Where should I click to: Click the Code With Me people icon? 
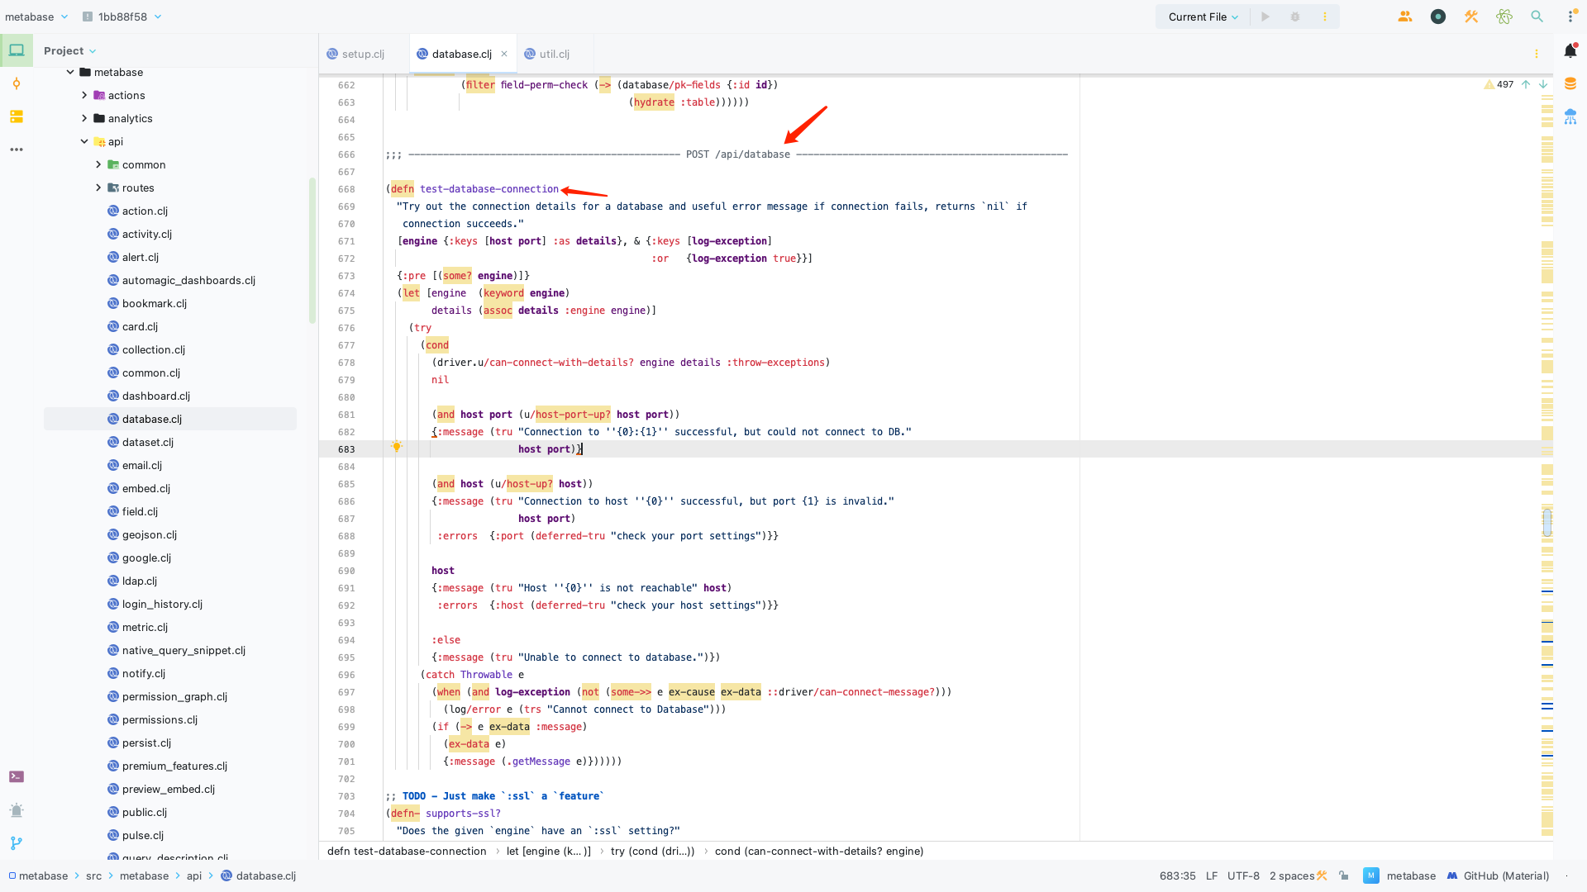point(1405,17)
